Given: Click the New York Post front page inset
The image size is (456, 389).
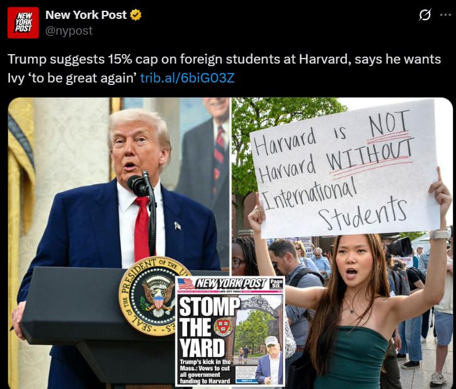Looking at the screenshot, I should [x=230, y=332].
